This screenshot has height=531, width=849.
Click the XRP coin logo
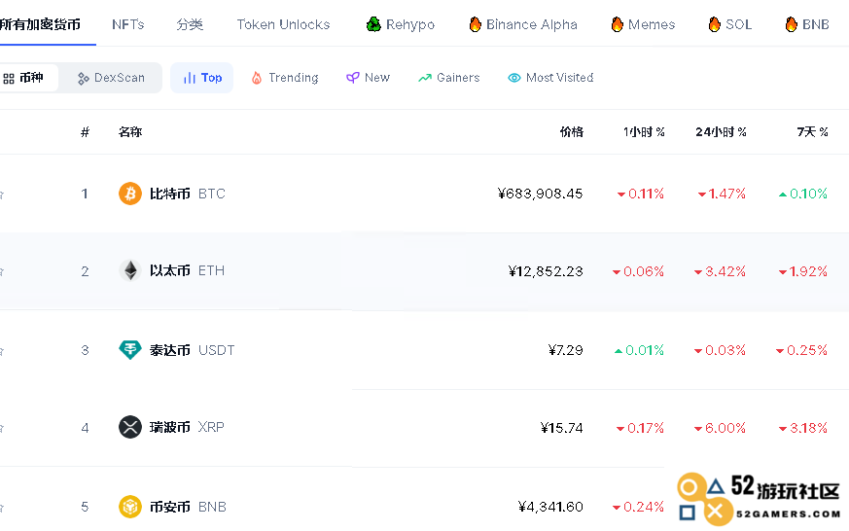(x=129, y=427)
